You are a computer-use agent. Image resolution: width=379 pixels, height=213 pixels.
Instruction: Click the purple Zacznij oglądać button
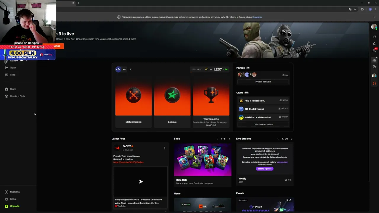pos(265,169)
